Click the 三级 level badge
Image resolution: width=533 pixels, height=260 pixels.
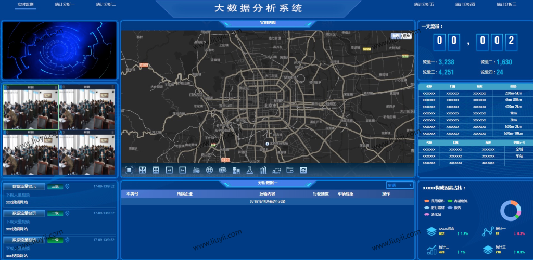pyautogui.click(x=55, y=186)
